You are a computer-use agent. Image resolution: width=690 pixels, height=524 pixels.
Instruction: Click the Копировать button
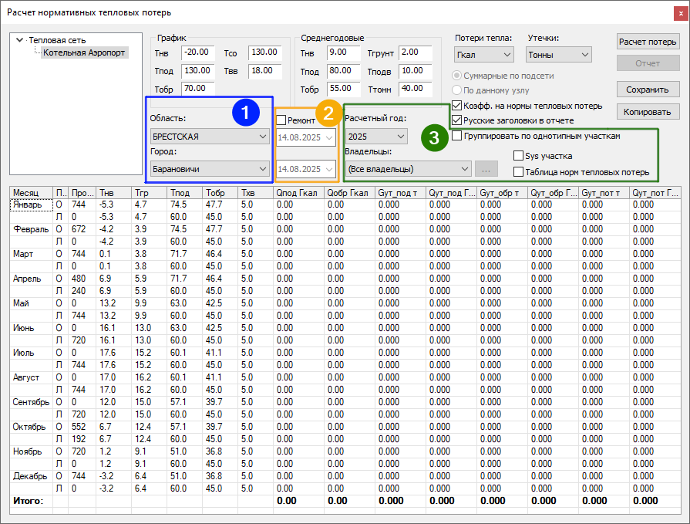click(x=647, y=113)
